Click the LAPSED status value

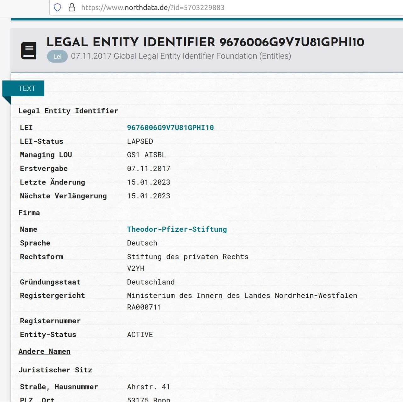[x=140, y=141]
